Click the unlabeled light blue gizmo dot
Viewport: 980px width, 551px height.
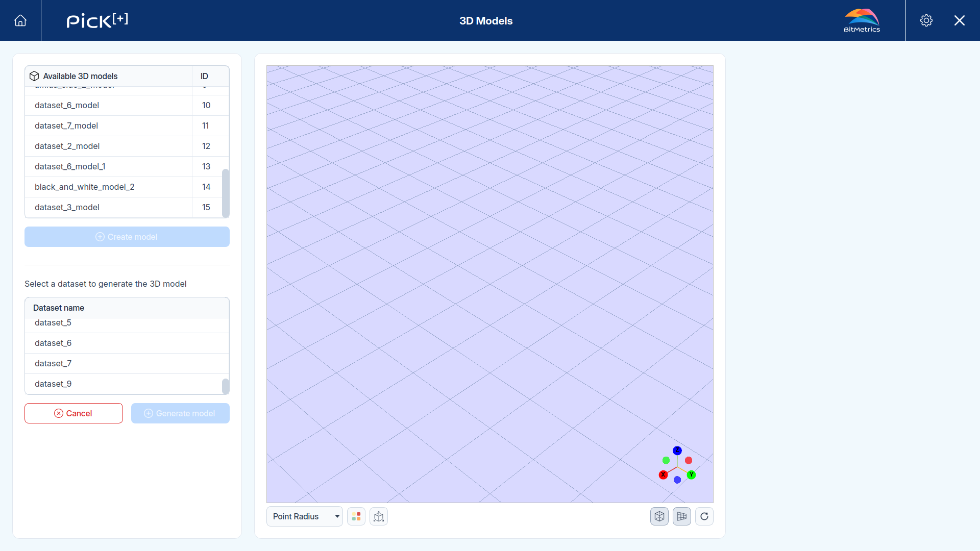[677, 480]
